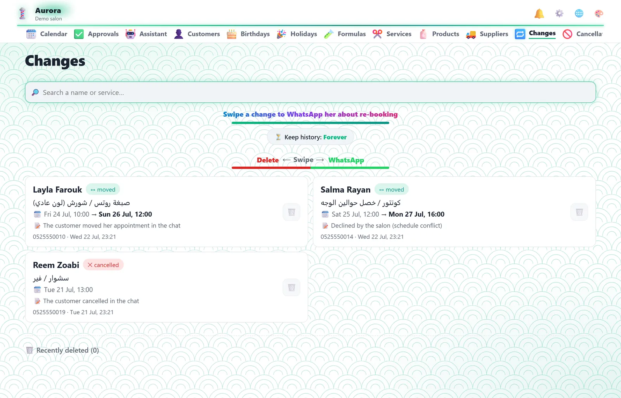Delete Layla Farouk's change with trash icon
Image resolution: width=621 pixels, height=398 pixels.
click(x=291, y=212)
